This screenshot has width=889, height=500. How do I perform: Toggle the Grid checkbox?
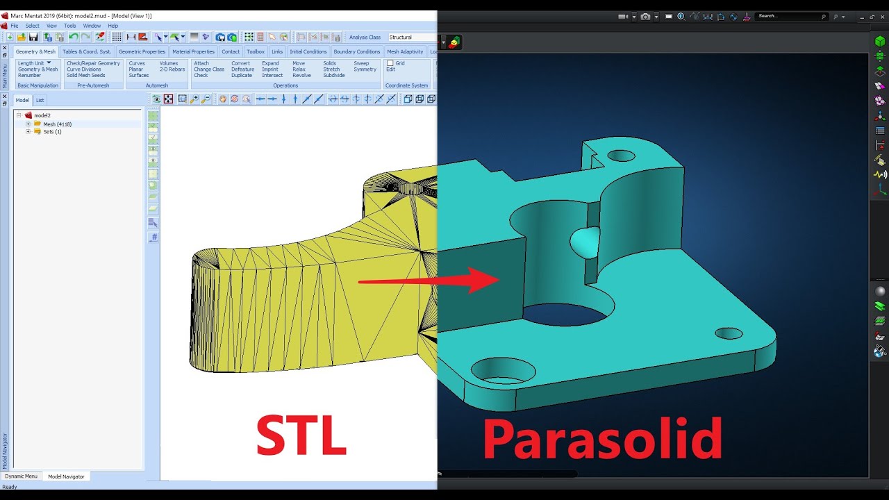[390, 63]
